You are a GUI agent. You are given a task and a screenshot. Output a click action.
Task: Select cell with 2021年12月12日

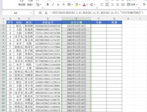pos(76,47)
